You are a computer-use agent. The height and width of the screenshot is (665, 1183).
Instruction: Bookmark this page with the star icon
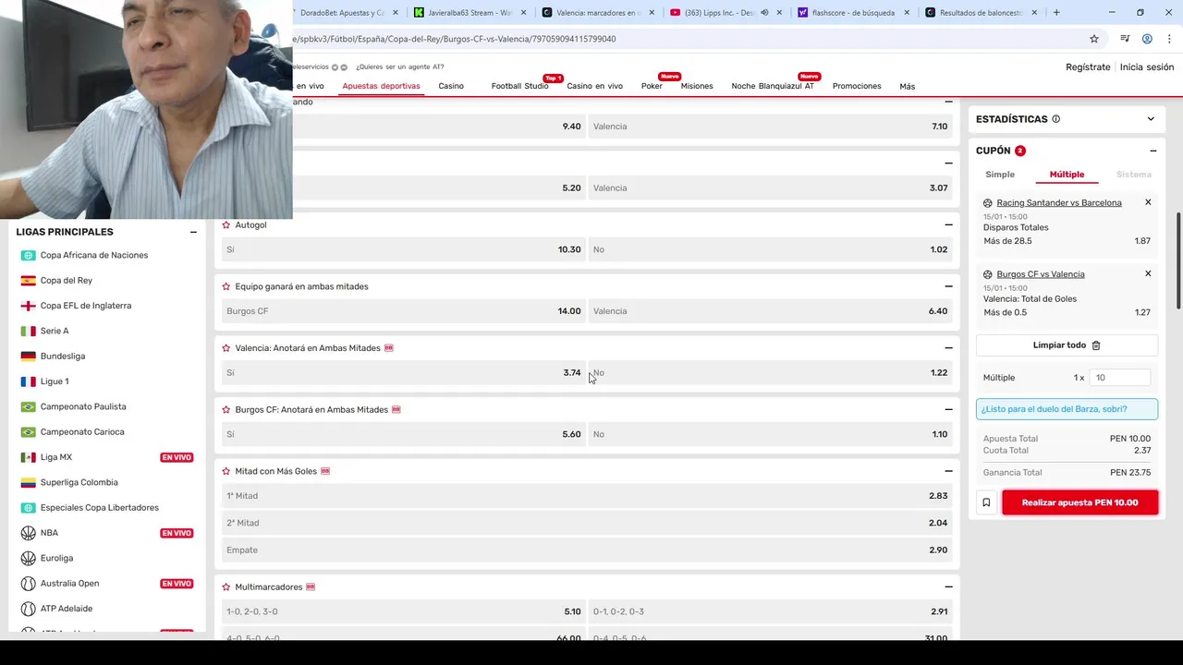pos(1094,39)
